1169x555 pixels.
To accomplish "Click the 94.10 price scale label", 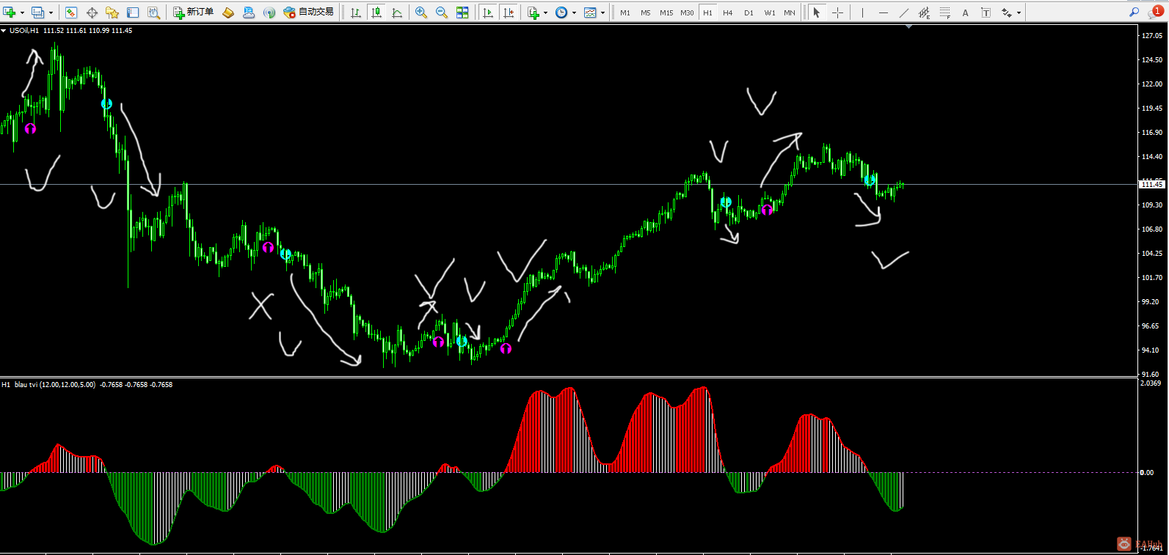I will click(x=1150, y=350).
